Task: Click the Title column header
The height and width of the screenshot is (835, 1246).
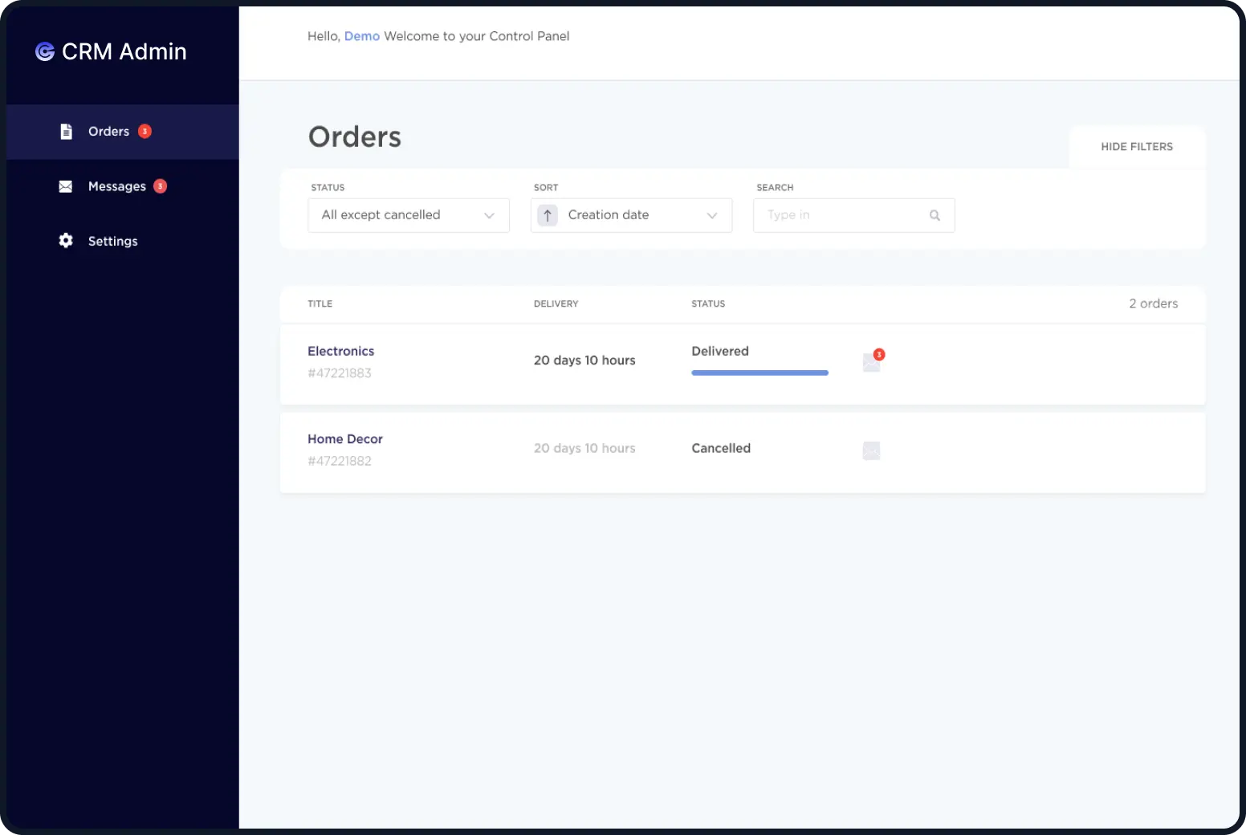Action: 320,303
